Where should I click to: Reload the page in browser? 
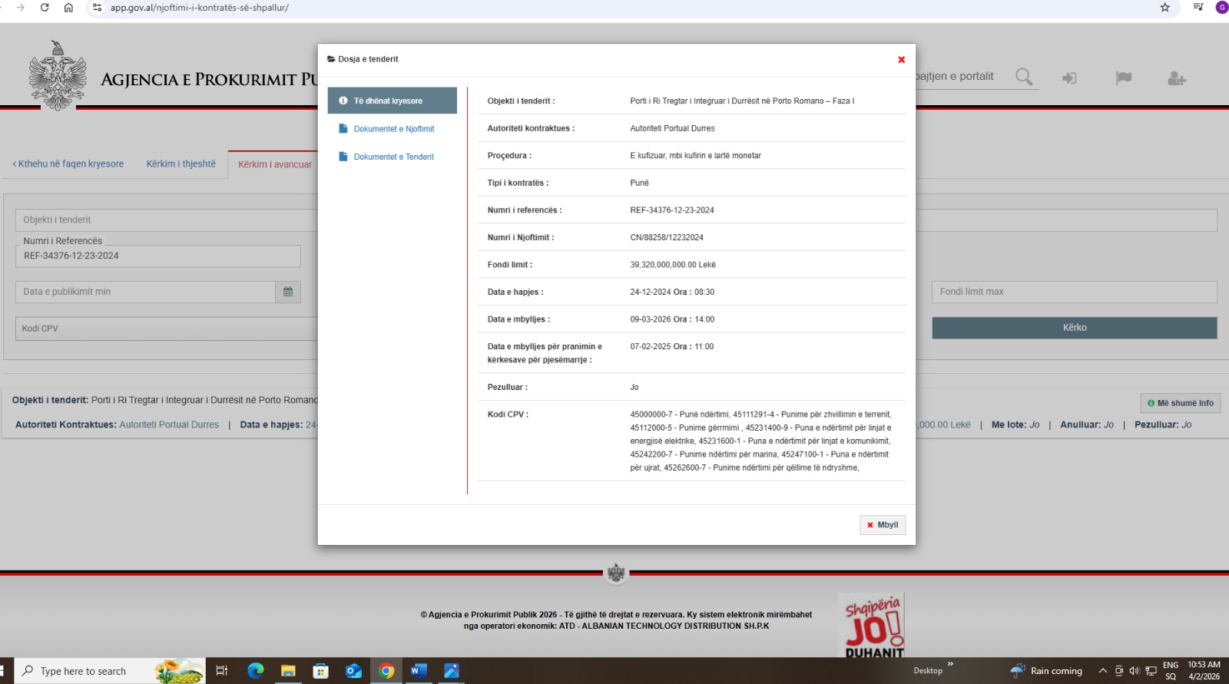tap(45, 8)
